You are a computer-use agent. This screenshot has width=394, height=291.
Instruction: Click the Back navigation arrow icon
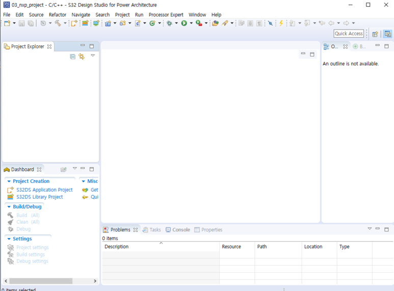331,23
